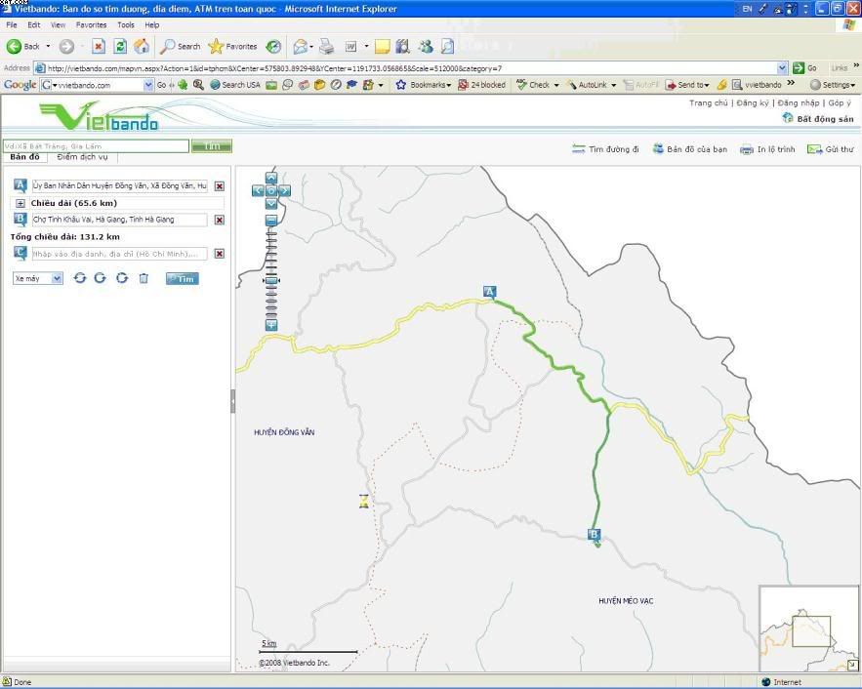Click the zoom level slider handle
The image size is (862, 689).
pos(271,280)
